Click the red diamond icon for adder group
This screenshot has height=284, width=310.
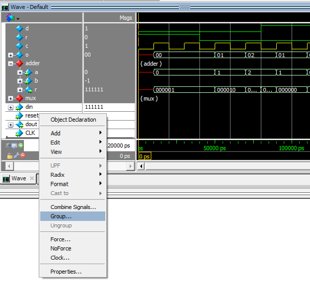pos(19,64)
